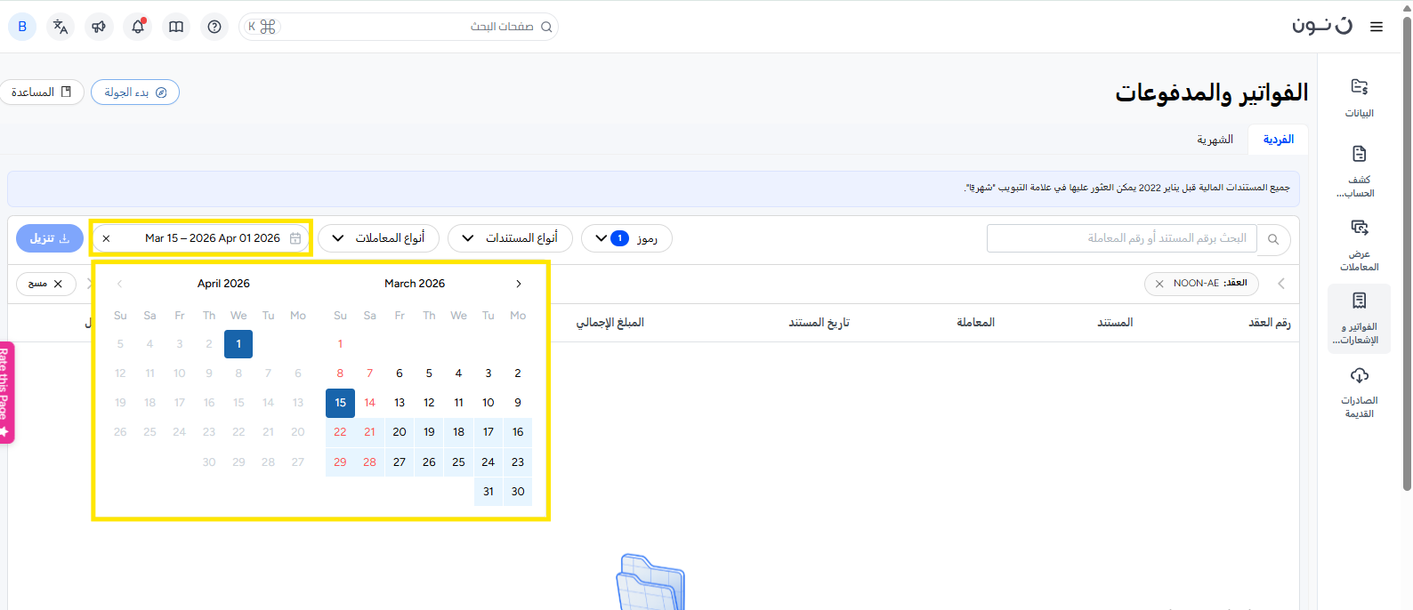This screenshot has height=610, width=1413.
Task: Switch to the الشهرية tab
Action: (x=1215, y=140)
